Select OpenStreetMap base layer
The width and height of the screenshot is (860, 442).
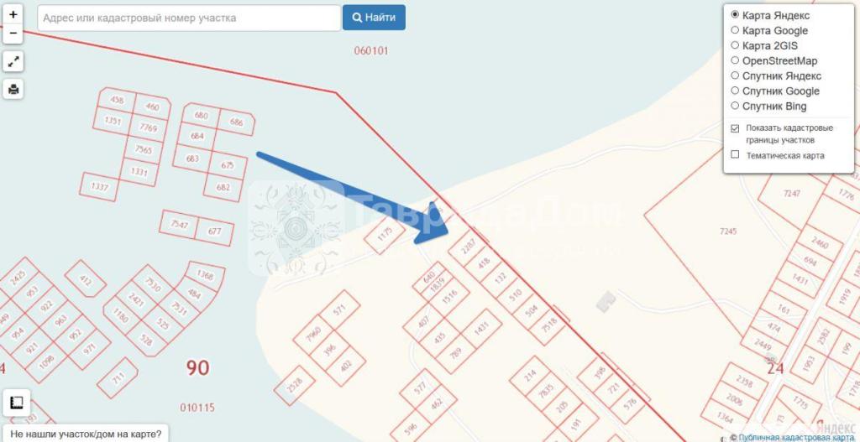coord(735,60)
